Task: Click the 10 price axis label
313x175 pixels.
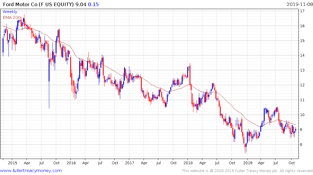Action: coord(302,115)
